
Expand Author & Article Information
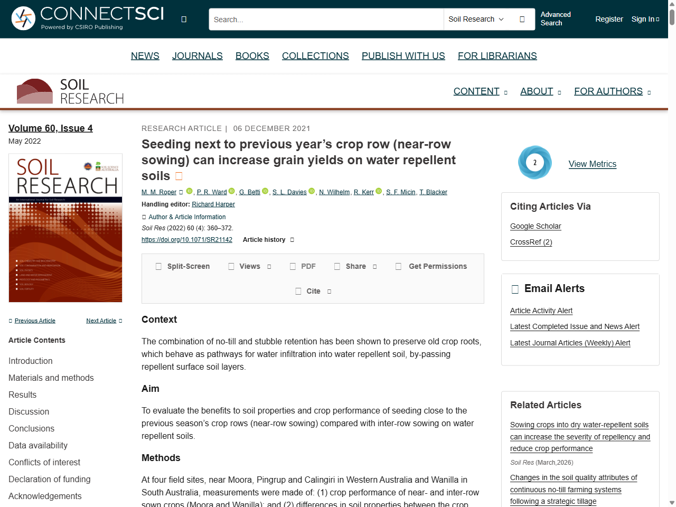(x=184, y=217)
